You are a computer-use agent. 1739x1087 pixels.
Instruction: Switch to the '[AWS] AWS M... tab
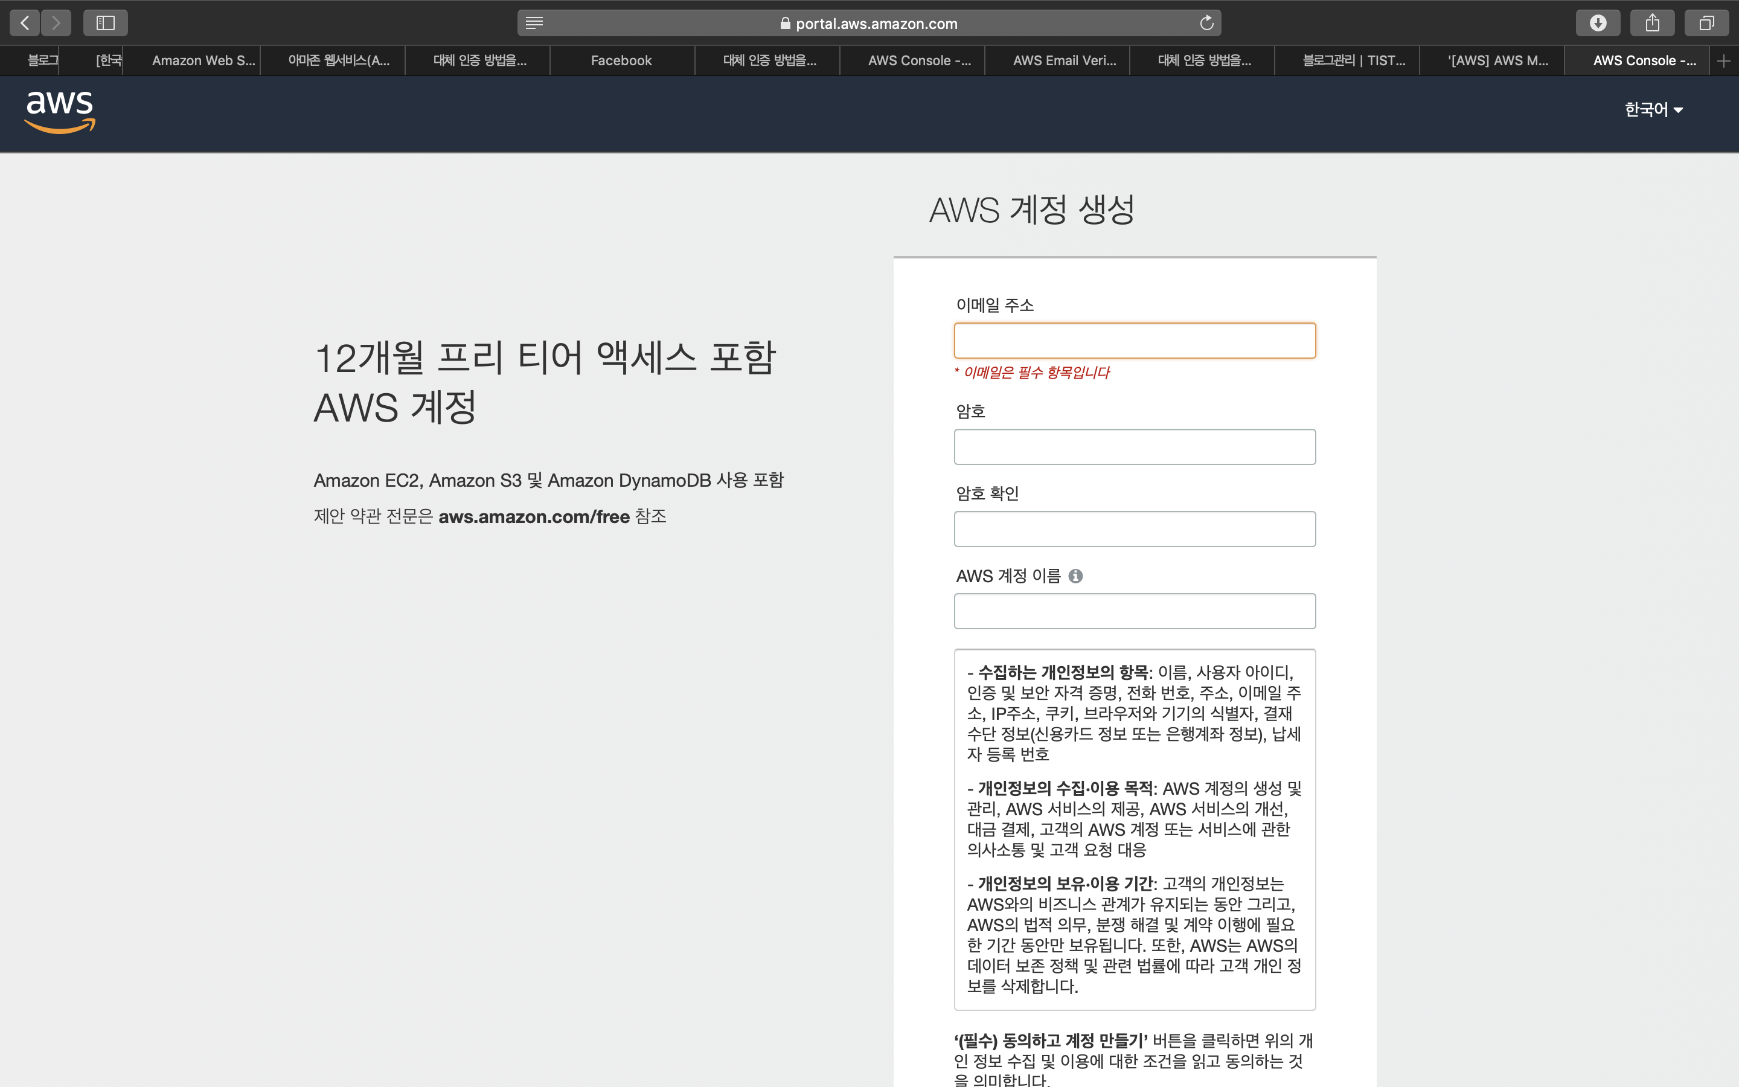(1493, 60)
